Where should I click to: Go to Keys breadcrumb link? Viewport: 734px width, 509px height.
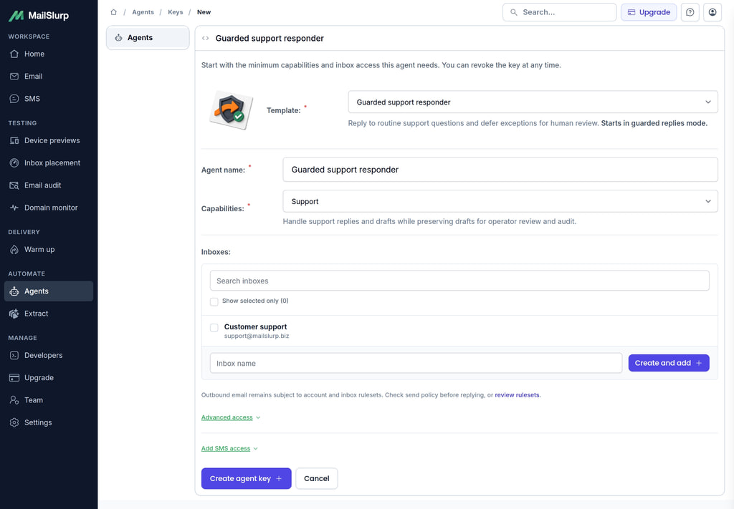point(176,12)
